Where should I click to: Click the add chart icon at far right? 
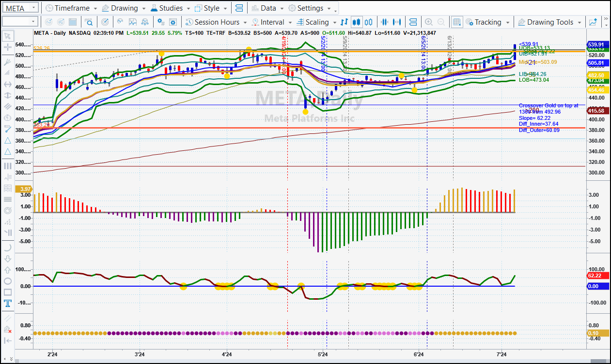tap(593, 22)
